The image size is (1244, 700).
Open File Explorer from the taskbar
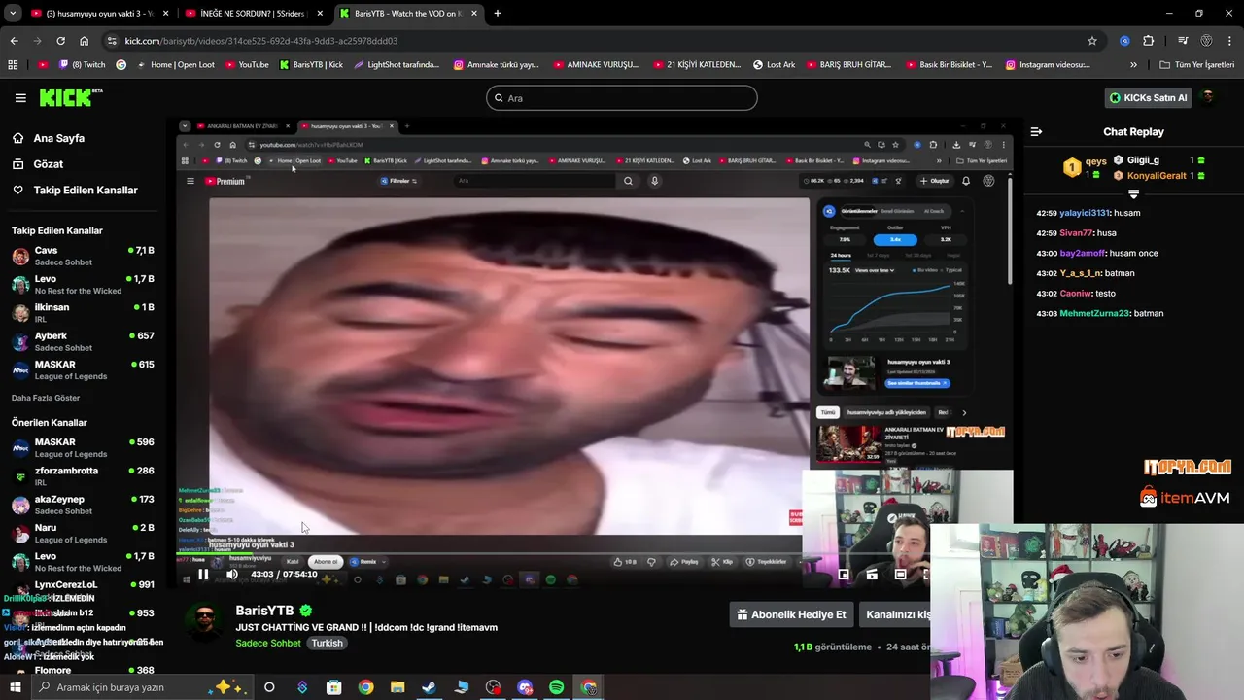pyautogui.click(x=397, y=687)
